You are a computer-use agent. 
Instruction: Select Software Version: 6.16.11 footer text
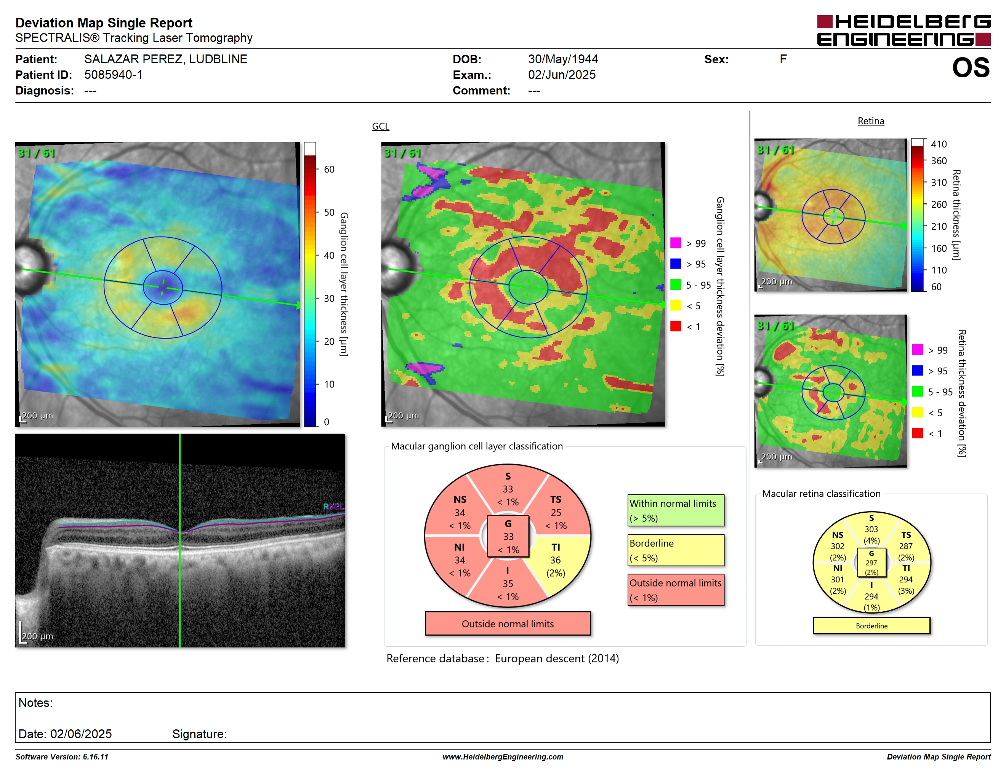(62, 757)
